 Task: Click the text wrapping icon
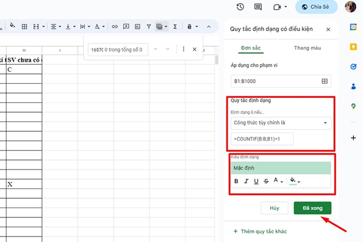[x=82, y=27]
